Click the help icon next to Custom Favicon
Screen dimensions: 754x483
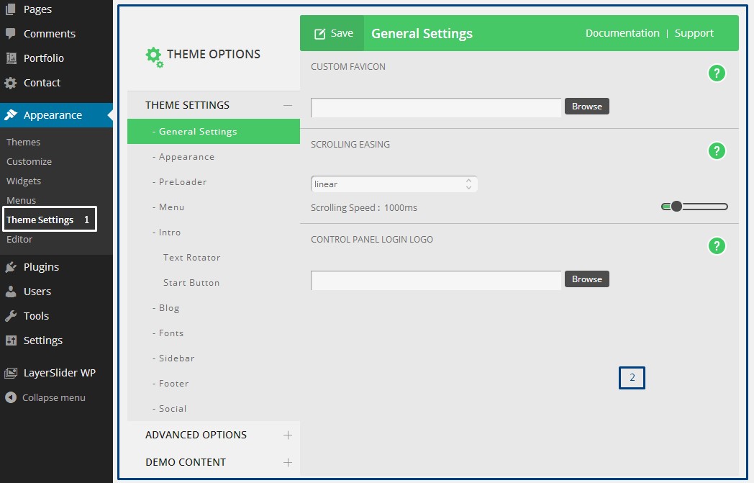pos(717,73)
